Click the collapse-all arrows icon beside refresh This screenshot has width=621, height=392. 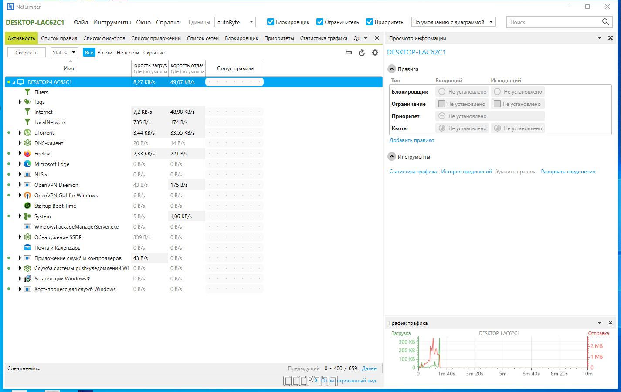pos(349,53)
